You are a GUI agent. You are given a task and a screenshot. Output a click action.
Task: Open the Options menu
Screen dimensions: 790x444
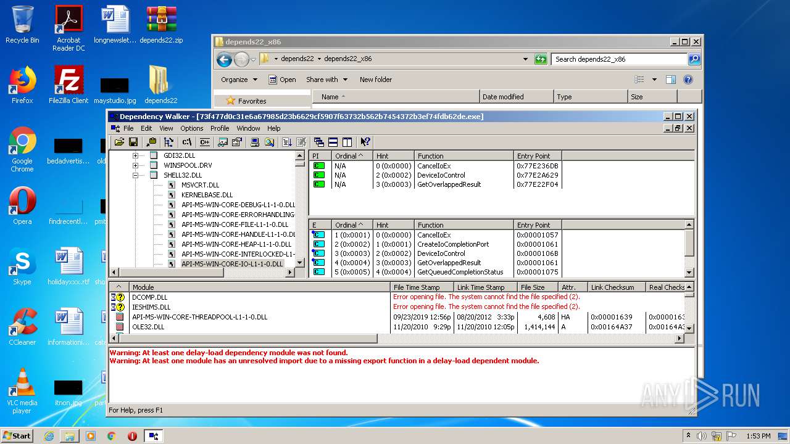[192, 128]
